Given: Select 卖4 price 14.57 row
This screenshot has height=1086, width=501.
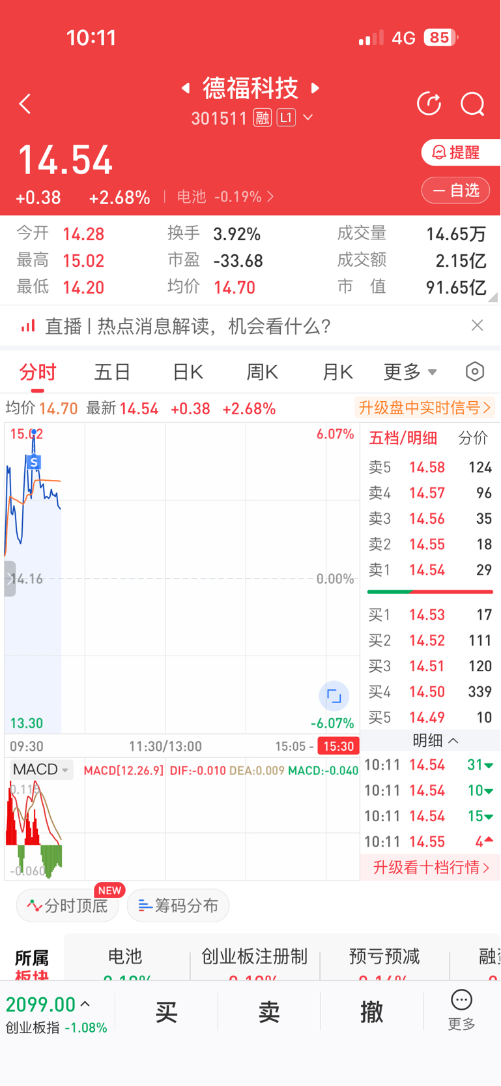Looking at the screenshot, I should (430, 492).
